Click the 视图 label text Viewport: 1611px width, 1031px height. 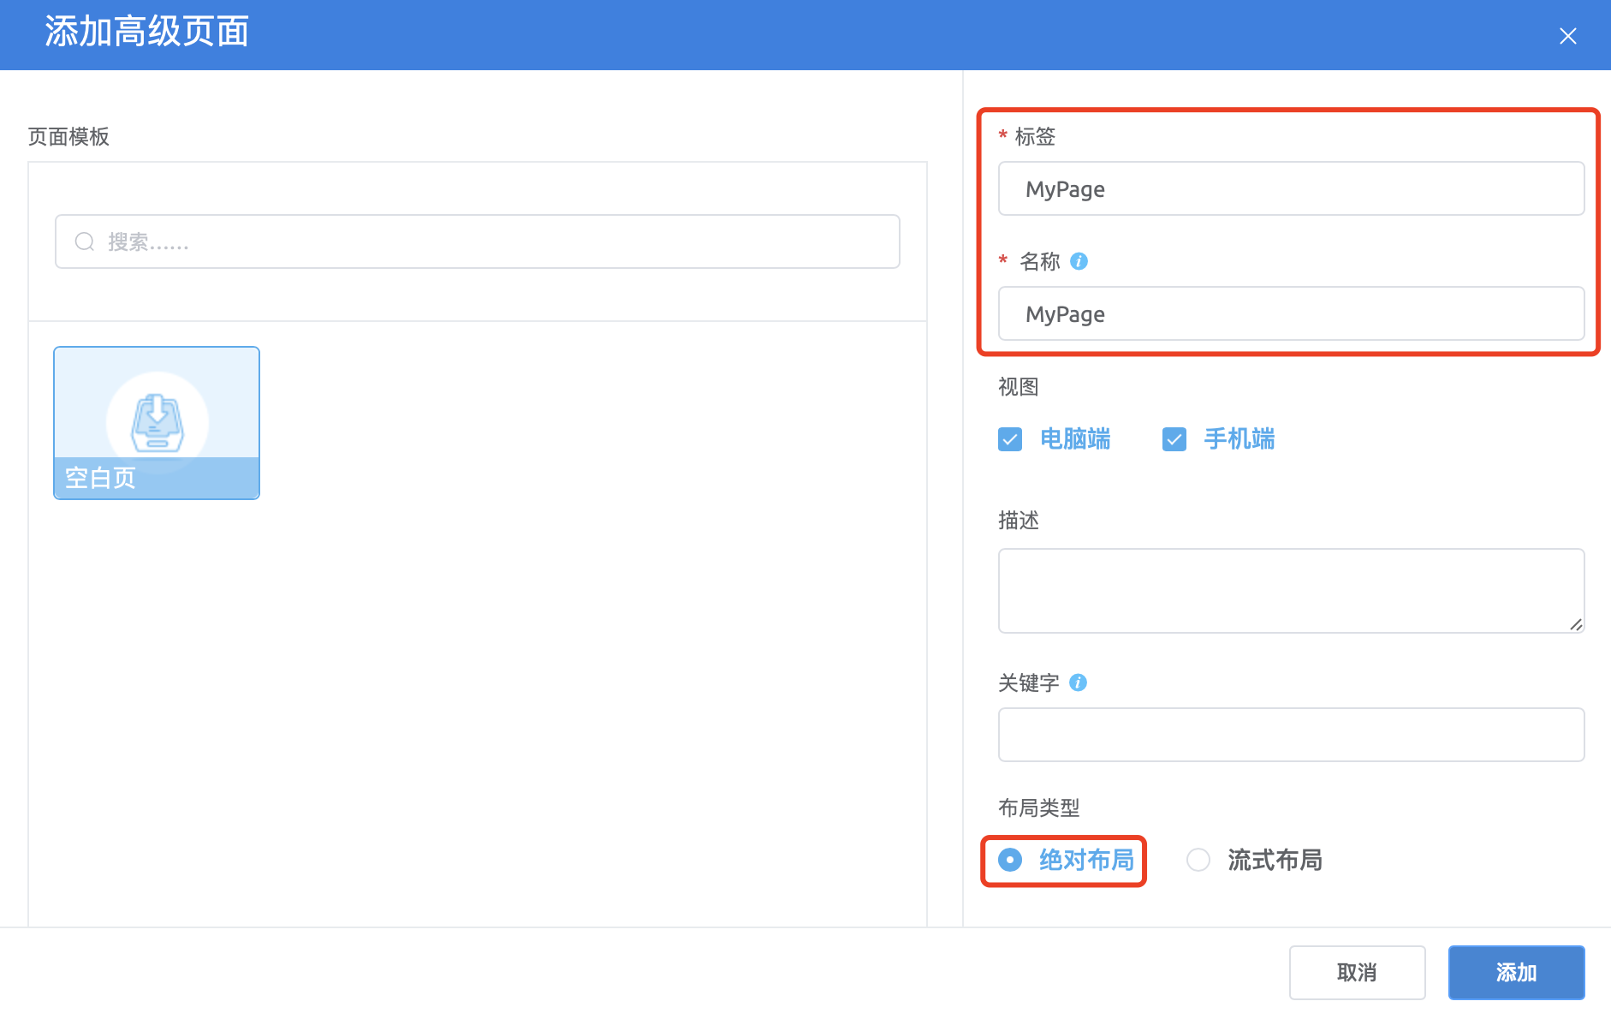[x=1019, y=387]
